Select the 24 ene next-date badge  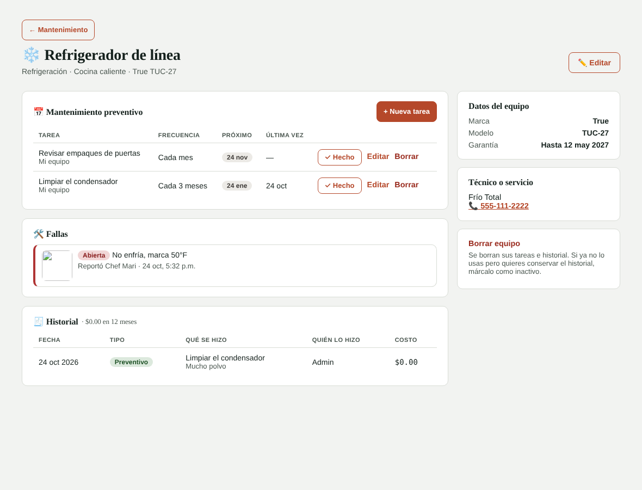[x=237, y=186]
